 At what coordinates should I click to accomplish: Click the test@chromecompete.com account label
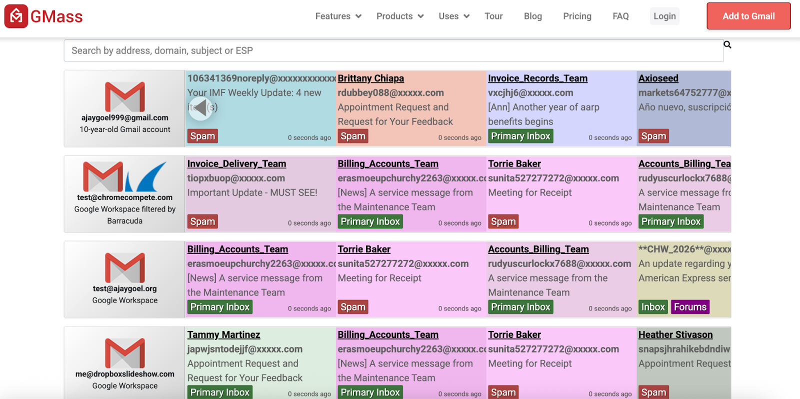click(125, 197)
